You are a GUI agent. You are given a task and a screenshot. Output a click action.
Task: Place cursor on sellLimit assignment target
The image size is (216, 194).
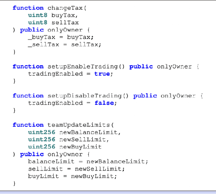click(x=45, y=169)
